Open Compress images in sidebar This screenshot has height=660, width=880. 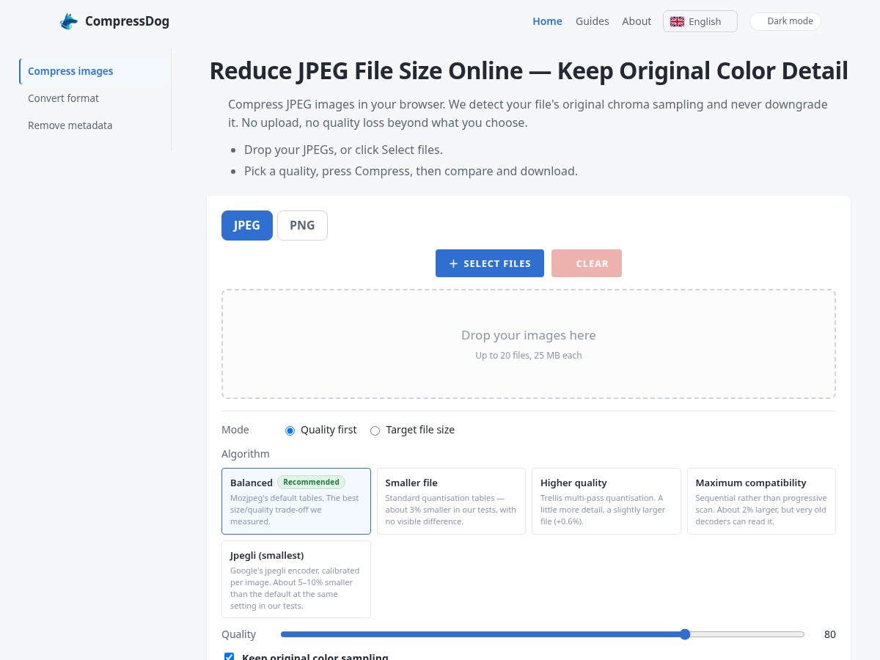click(x=93, y=71)
